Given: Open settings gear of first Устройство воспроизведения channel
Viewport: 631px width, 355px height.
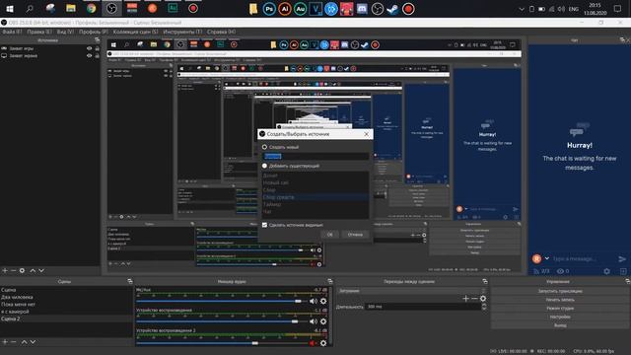Looking at the screenshot, I should pos(323,321).
